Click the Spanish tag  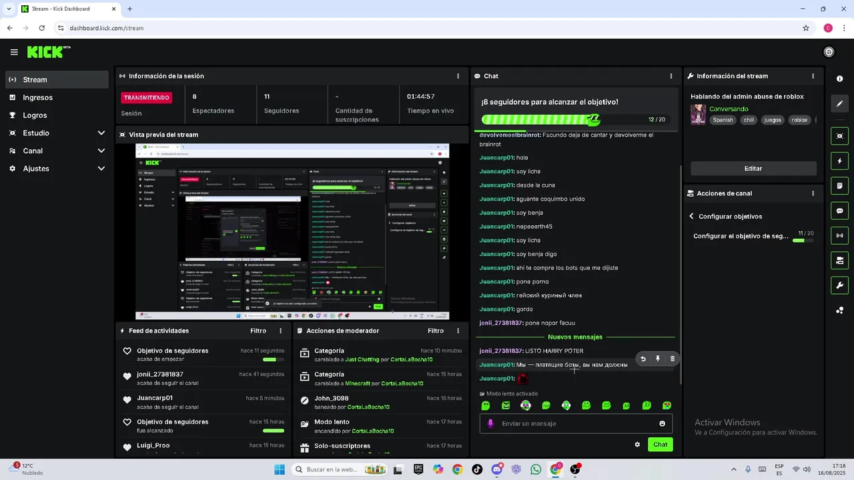723,120
